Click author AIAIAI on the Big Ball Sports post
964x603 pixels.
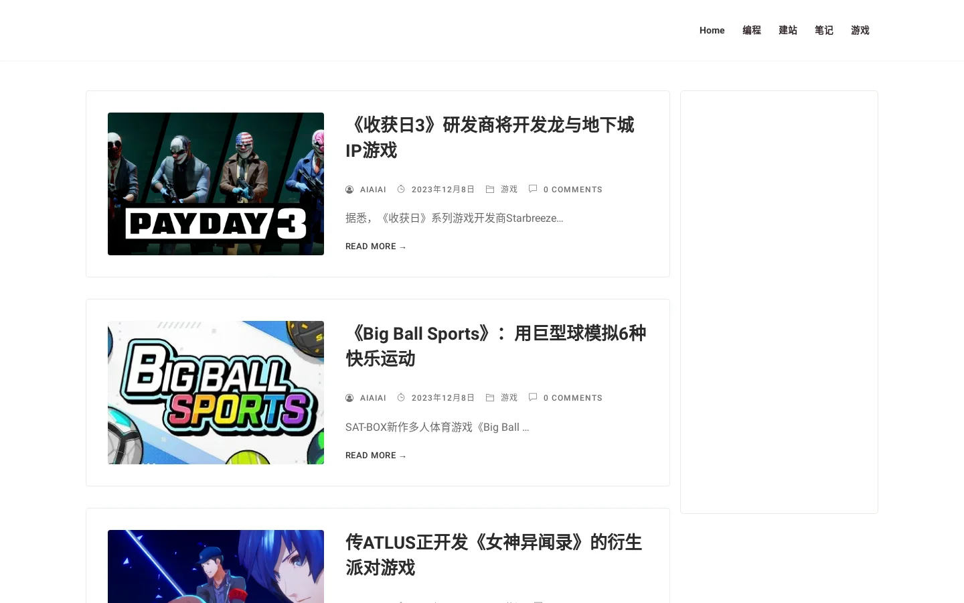click(373, 398)
